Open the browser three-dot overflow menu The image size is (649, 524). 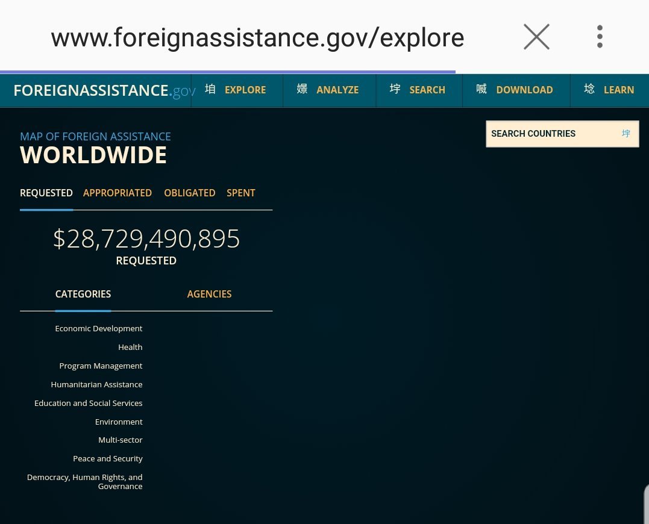pyautogui.click(x=600, y=37)
